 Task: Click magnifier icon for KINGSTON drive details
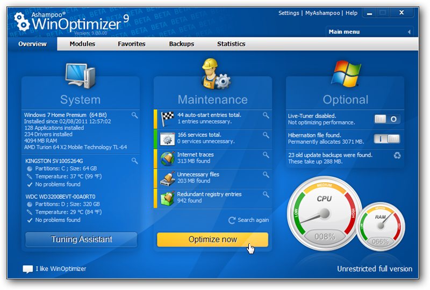click(x=134, y=161)
